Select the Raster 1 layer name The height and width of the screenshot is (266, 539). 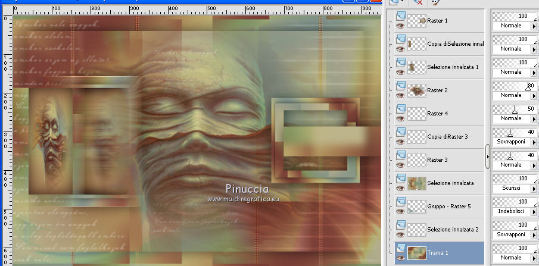tap(437, 21)
